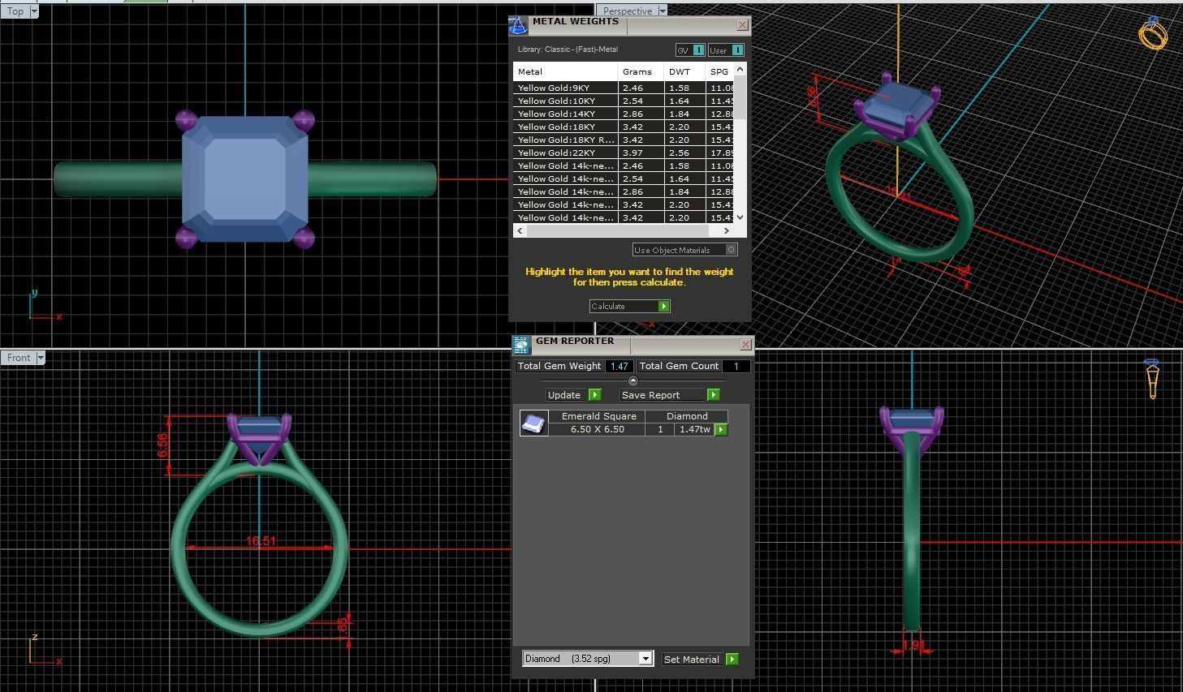Click the 6.56 height dimension in Front view
The width and height of the screenshot is (1183, 692).
pos(162,445)
